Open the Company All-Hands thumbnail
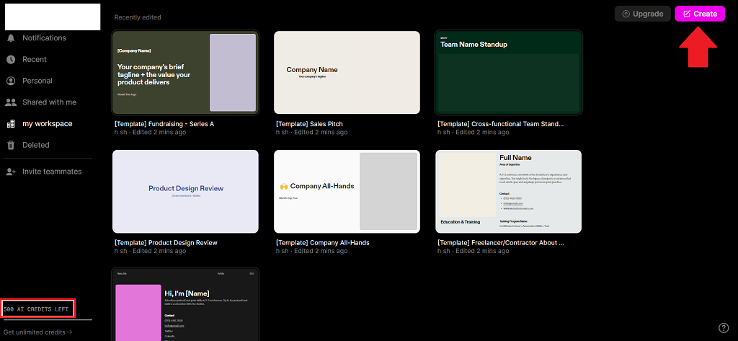The height and width of the screenshot is (341, 738). point(347,192)
